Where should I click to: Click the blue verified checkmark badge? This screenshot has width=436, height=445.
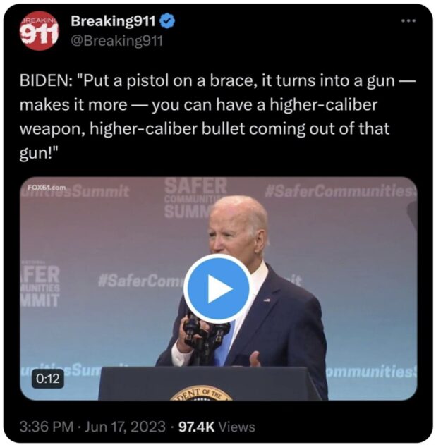[x=167, y=21]
